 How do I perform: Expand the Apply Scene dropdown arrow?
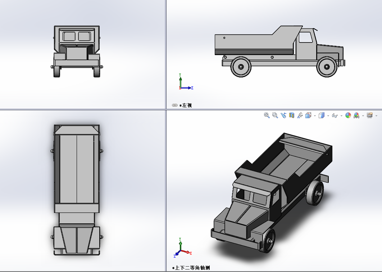(x=363, y=116)
